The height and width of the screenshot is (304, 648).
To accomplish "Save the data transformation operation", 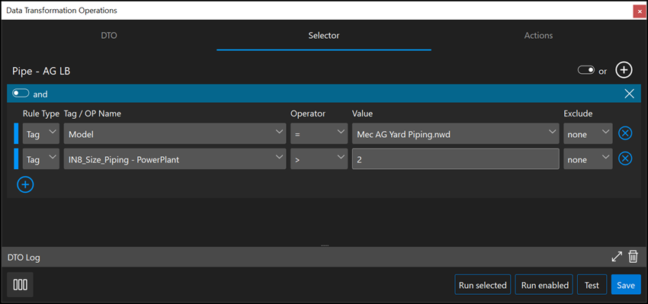I will 626,285.
